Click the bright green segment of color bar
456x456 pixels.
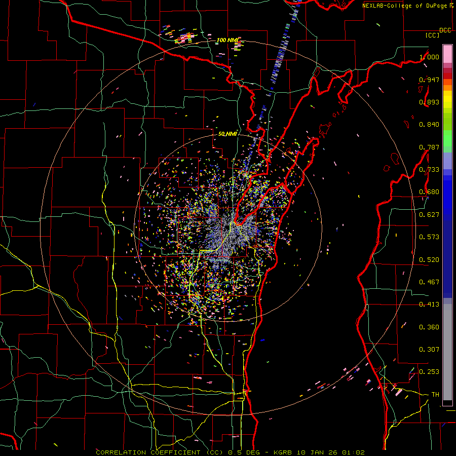pyautogui.click(x=447, y=138)
